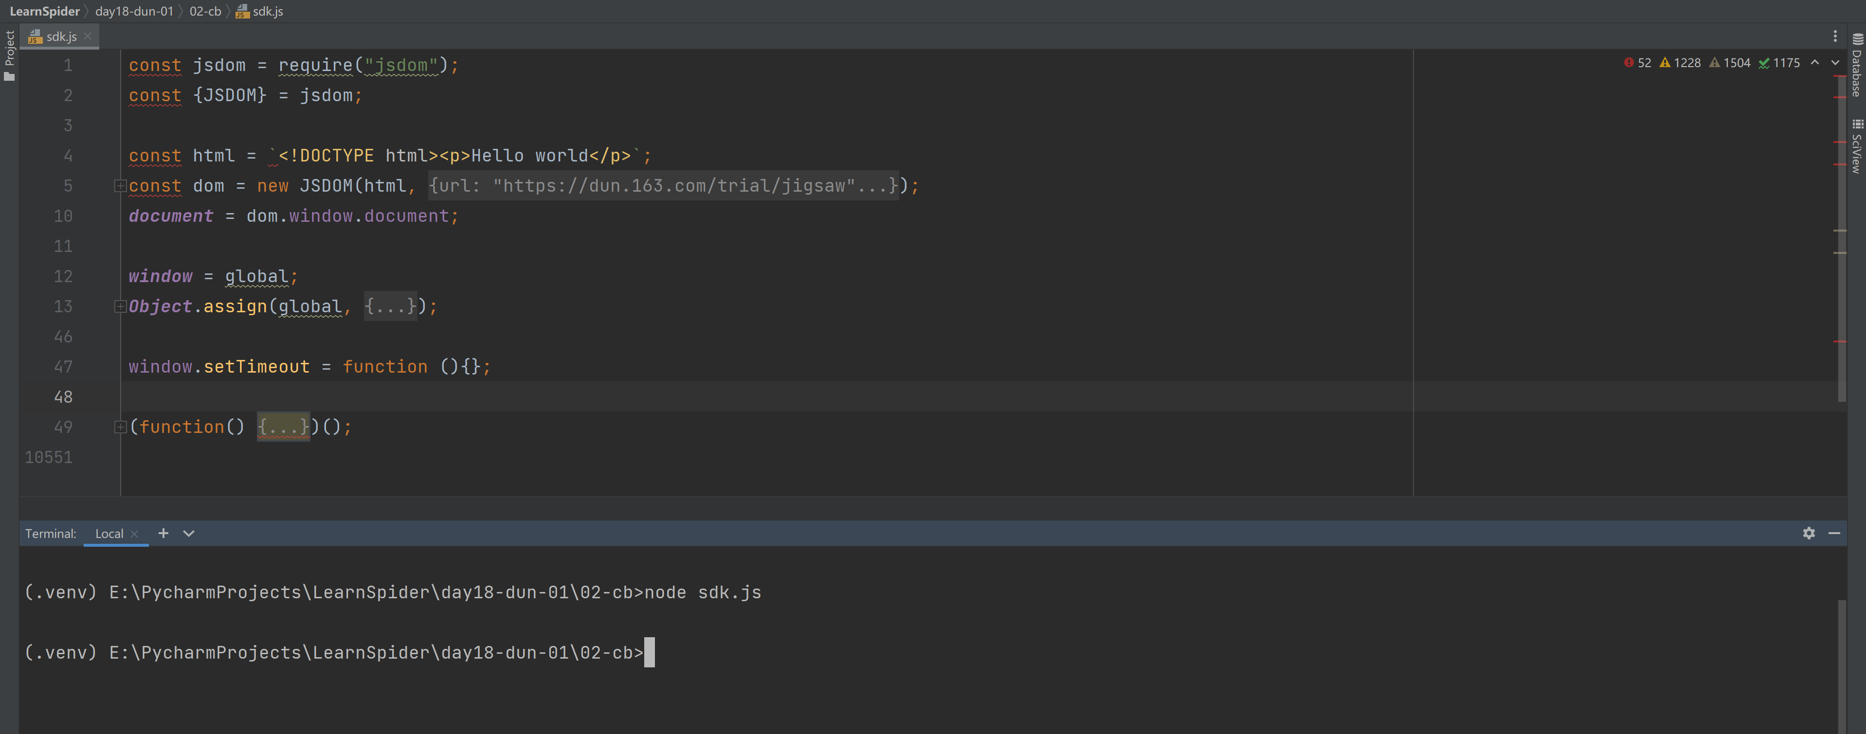
Task: Open editor tab options menu
Action: click(1835, 36)
